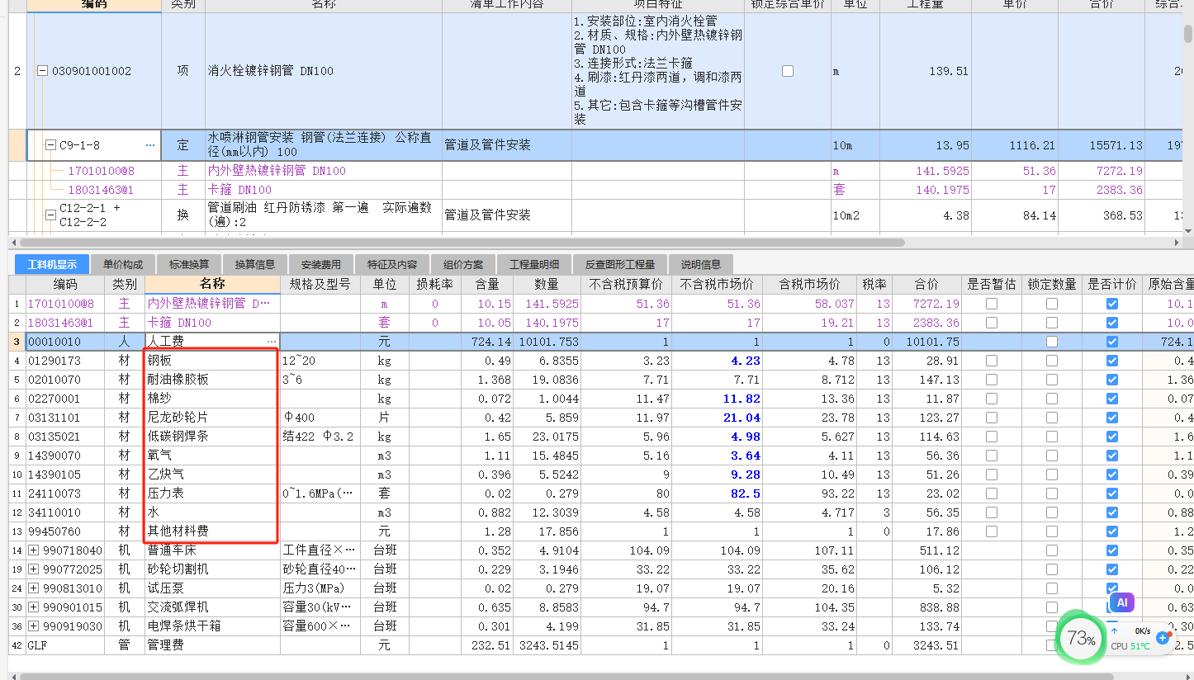The width and height of the screenshot is (1194, 680).
Task: Expand machine row 990718040 普通车床
Action: (x=34, y=550)
